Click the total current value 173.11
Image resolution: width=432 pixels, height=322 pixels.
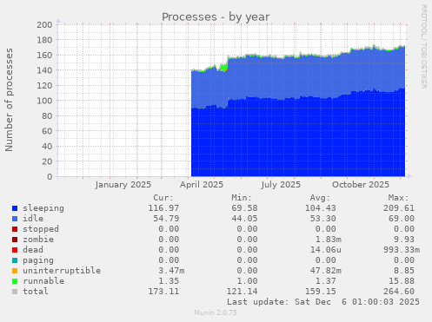[x=163, y=292]
